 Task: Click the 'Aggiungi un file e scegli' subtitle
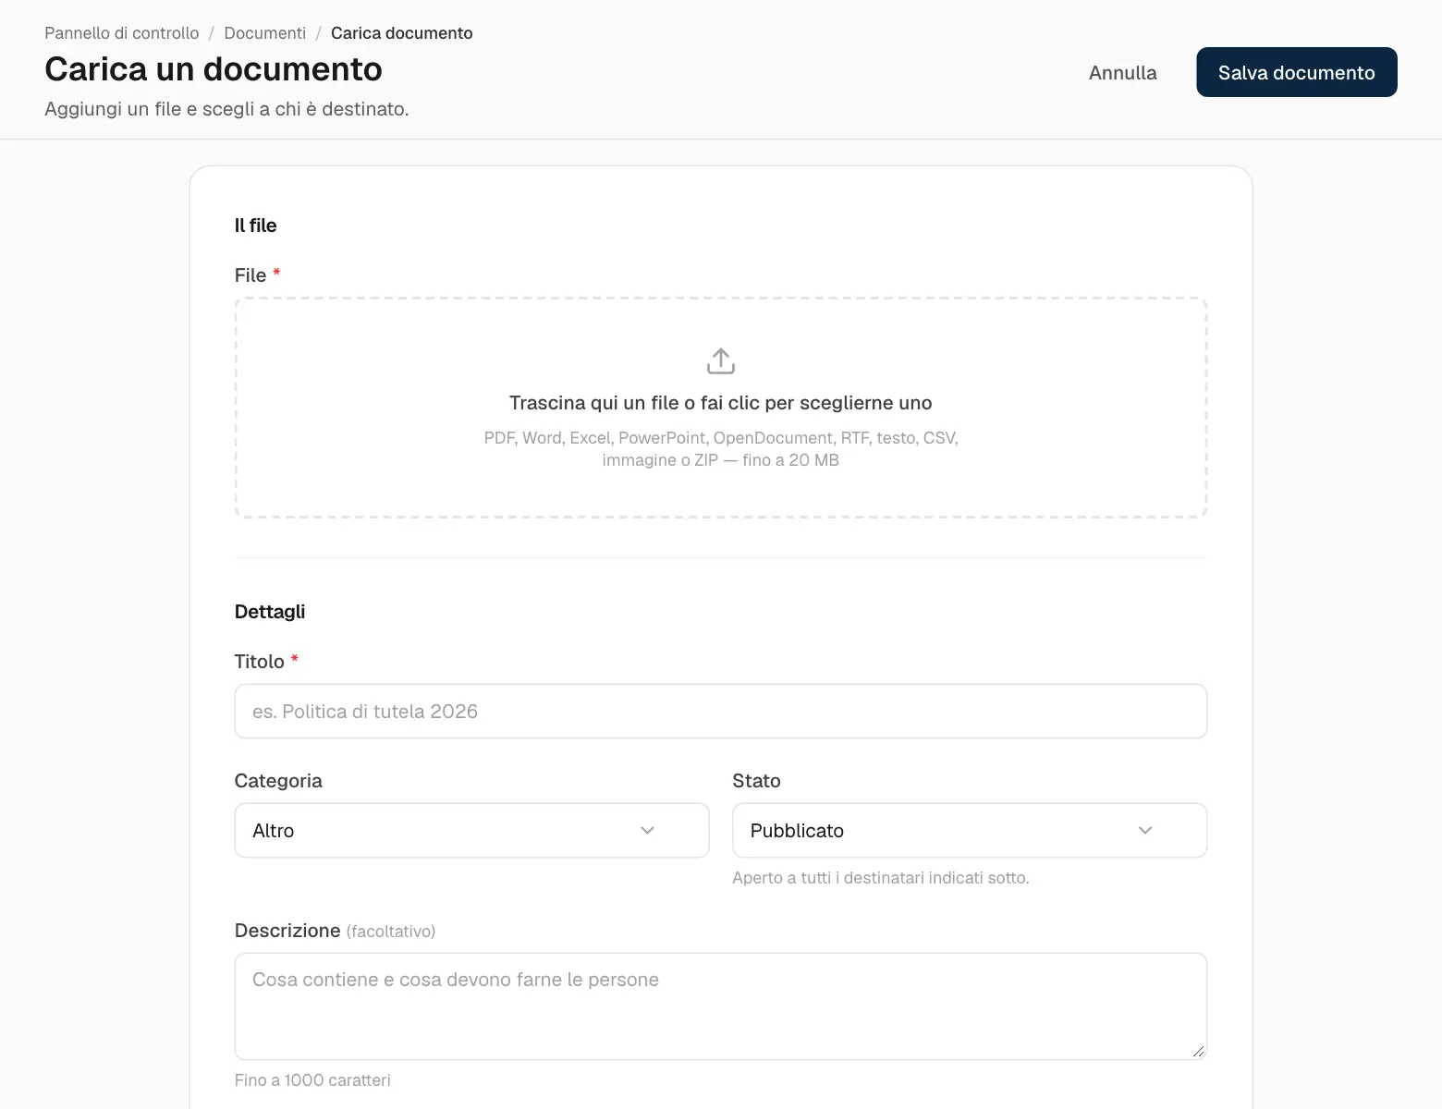[x=226, y=109]
